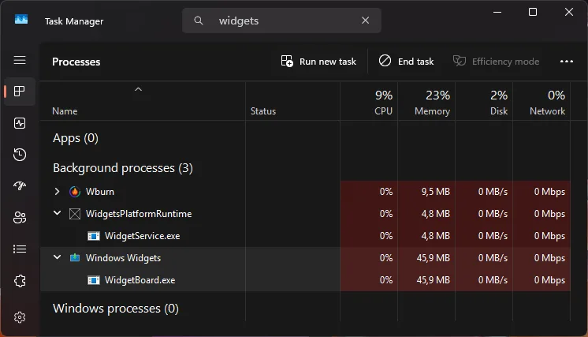Screen dimensions: 588x337
Task: Open Task Manager settings gear
Action: [20, 317]
